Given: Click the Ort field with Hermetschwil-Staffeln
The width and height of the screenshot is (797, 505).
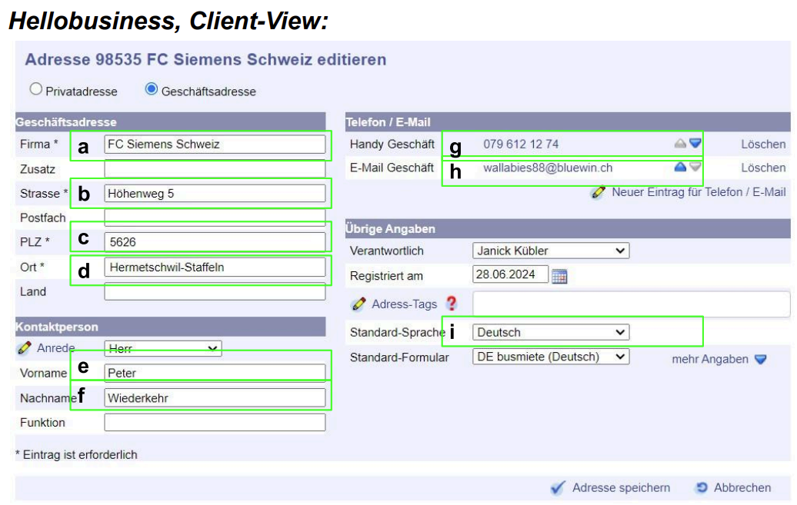Looking at the screenshot, I should coord(215,267).
